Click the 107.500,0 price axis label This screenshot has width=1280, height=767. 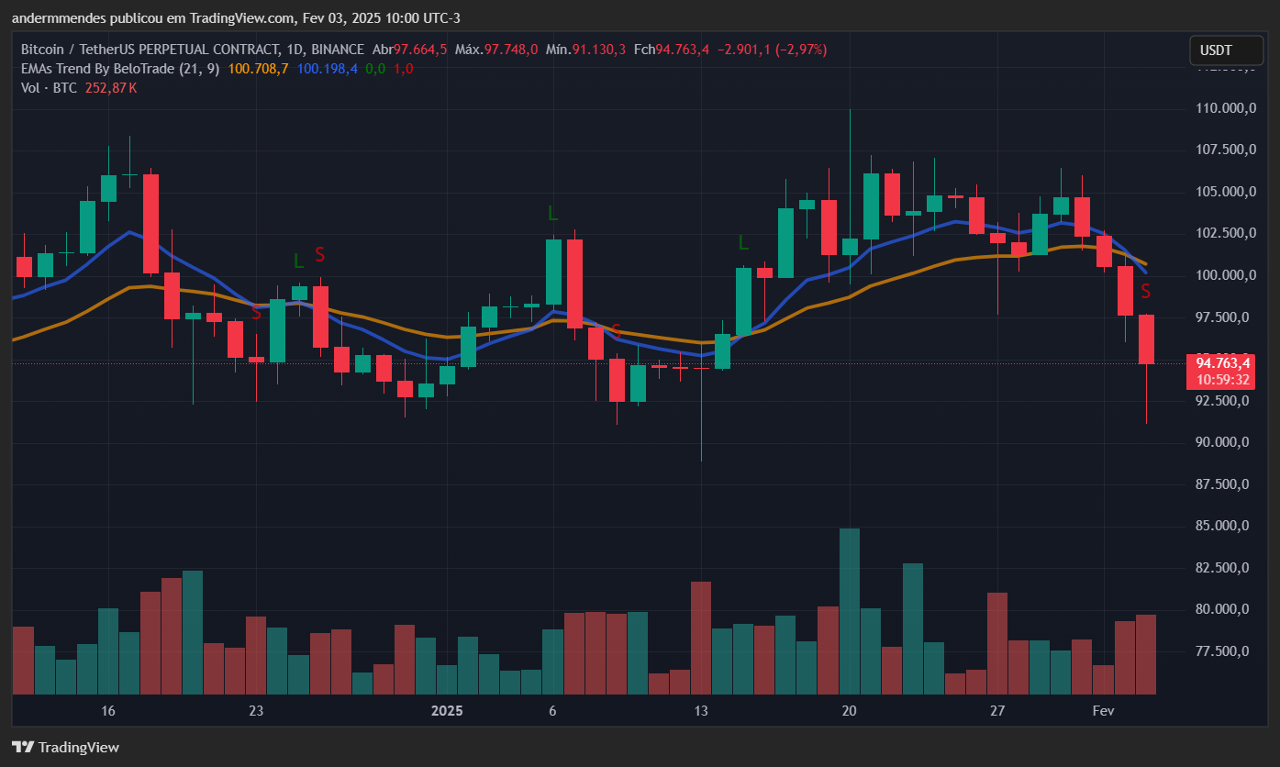(x=1224, y=150)
